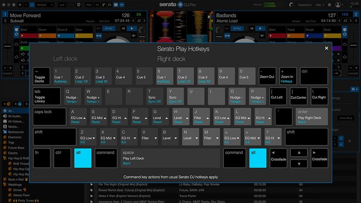This screenshot has height=203, width=361.
Task: Click Edit Grid on Move Forward deck
Action: pos(104,21)
